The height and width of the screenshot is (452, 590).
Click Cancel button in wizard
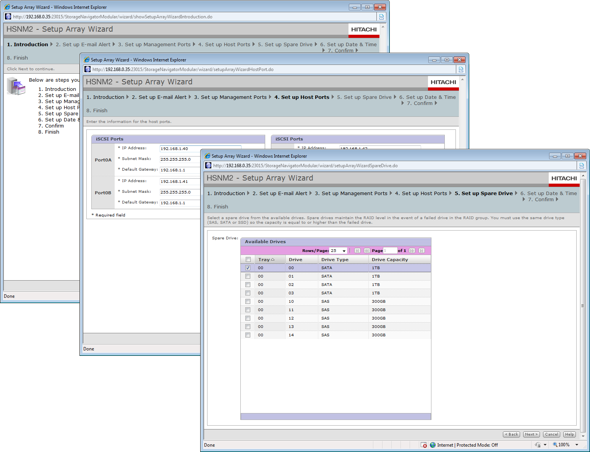551,434
